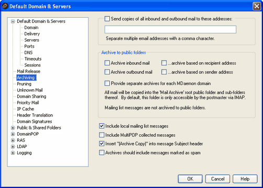
Task: Collapse the Default Domain & Servers node
Action: point(13,21)
